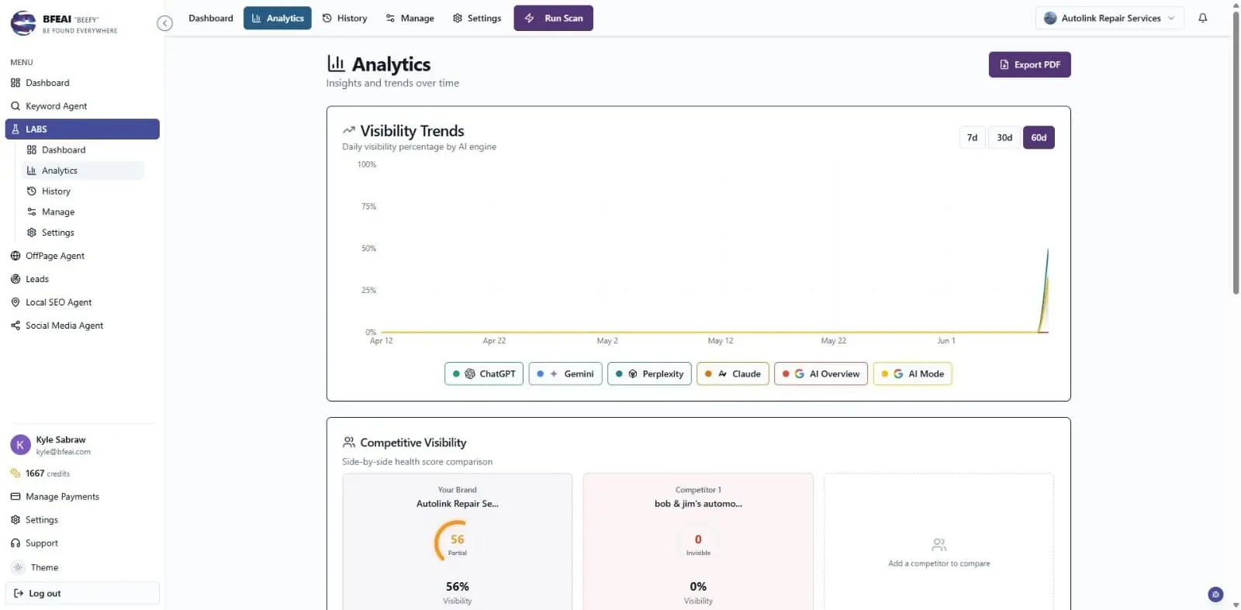The height and width of the screenshot is (610, 1241).
Task: Click the round gear widget at bottom-right corner
Action: click(x=1215, y=594)
